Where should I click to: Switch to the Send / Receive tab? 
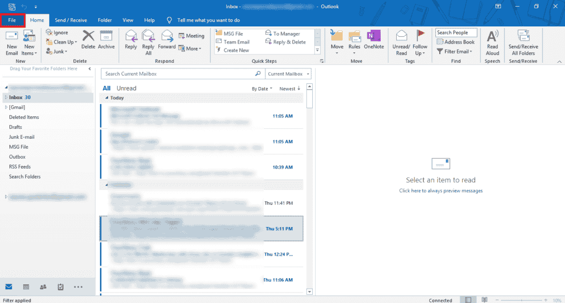[x=71, y=20]
